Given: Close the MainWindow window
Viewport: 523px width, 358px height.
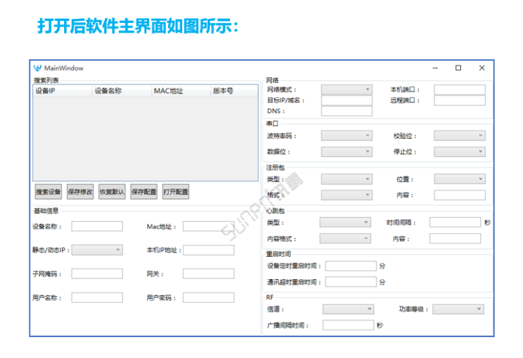Looking at the screenshot, I should pyautogui.click(x=482, y=68).
